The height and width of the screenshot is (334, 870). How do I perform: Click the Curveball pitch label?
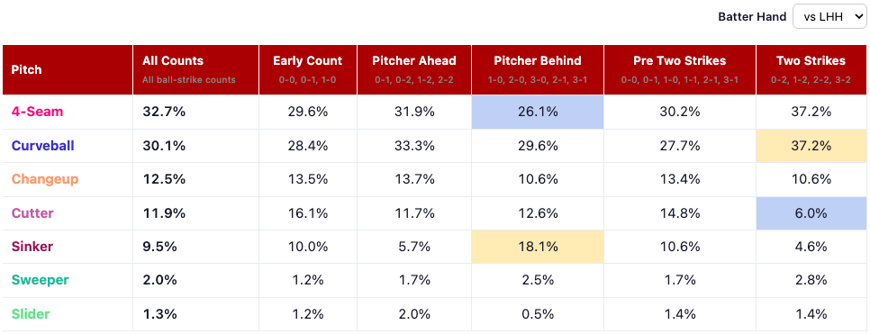[42, 145]
